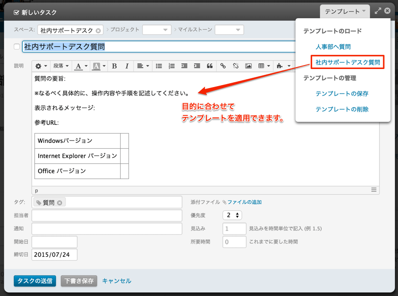Open the gear settings menu in editor toolbar
The height and width of the screenshot is (296, 398).
click(x=41, y=66)
